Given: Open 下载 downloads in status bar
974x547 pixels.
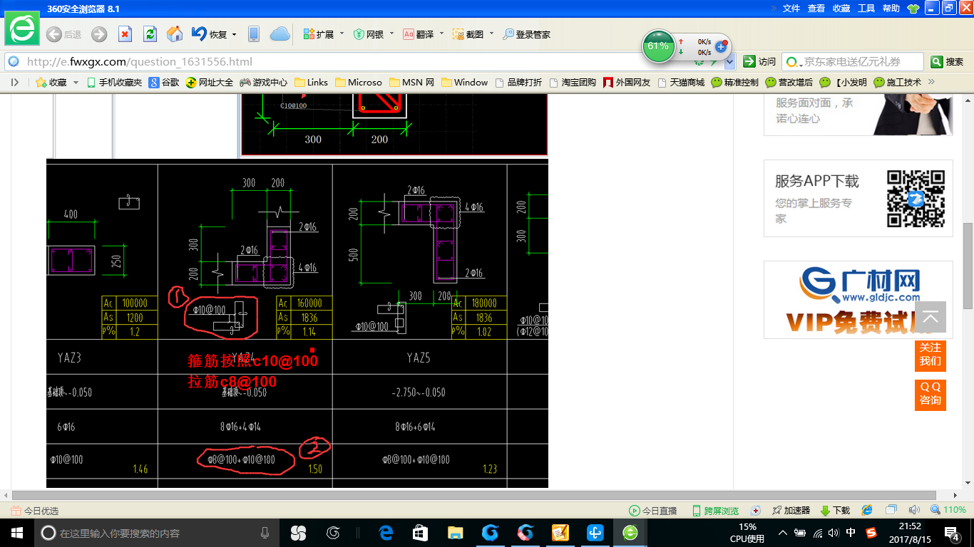Looking at the screenshot, I should [x=836, y=511].
